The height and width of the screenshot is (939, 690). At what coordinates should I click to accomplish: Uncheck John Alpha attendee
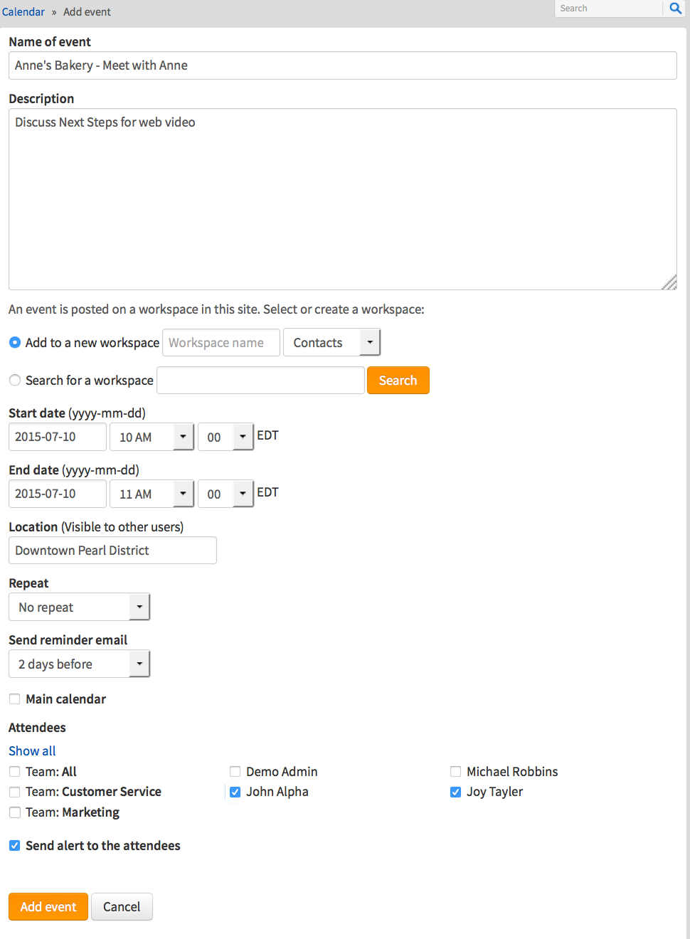(235, 792)
